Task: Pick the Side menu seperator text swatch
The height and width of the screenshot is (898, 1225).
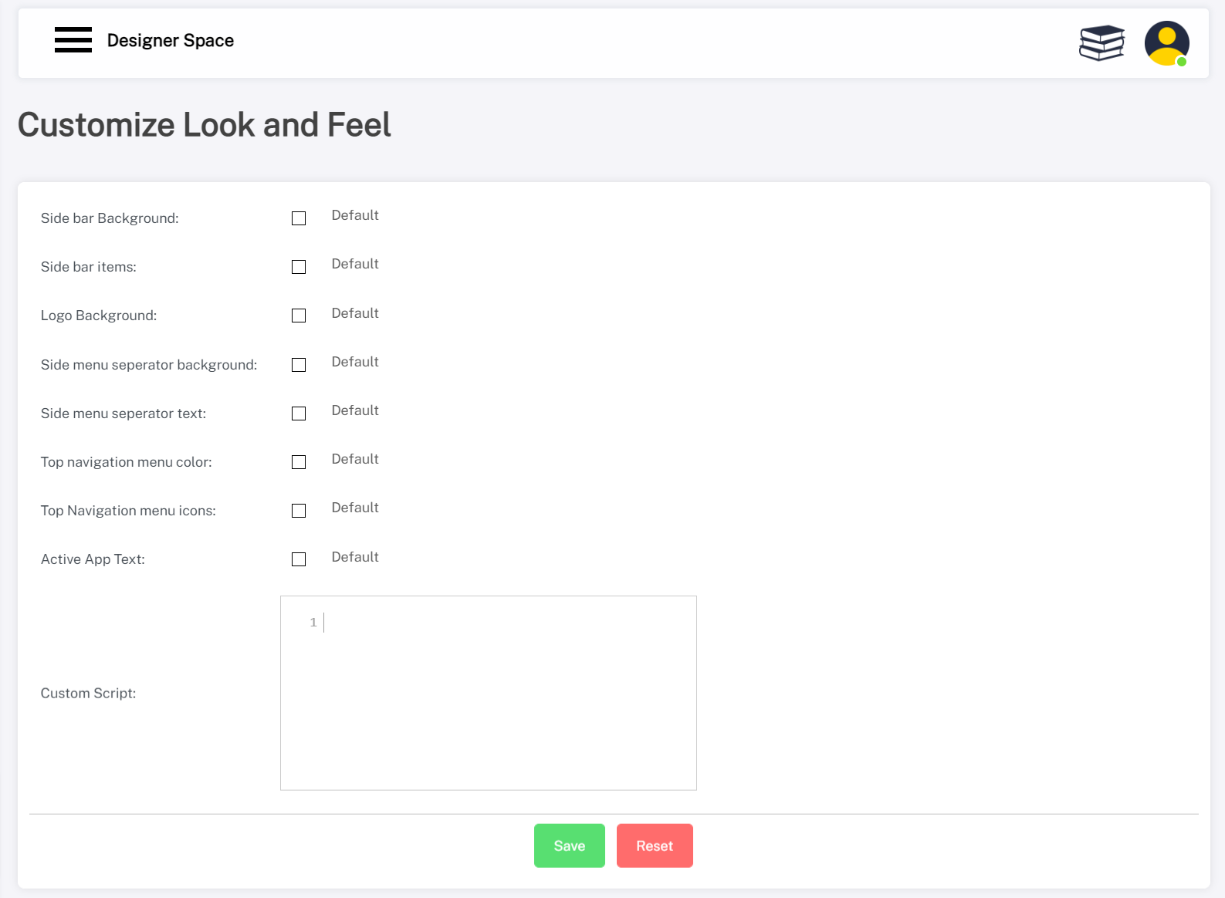Action: 299,414
